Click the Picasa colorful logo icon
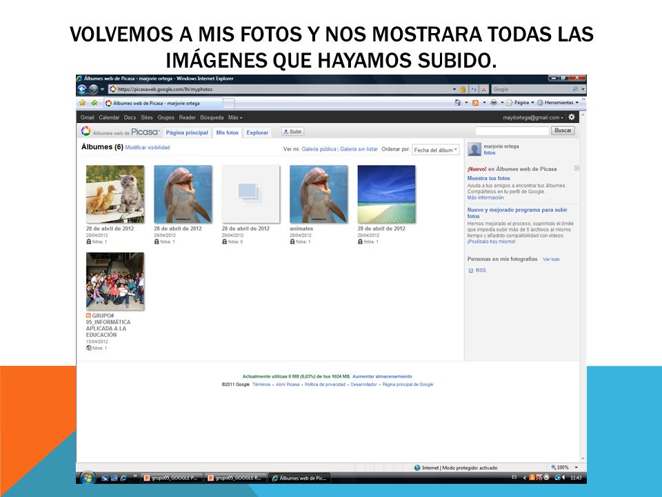The height and width of the screenshot is (497, 662). 86,131
